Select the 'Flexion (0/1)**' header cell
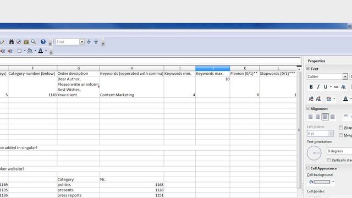 245,73
